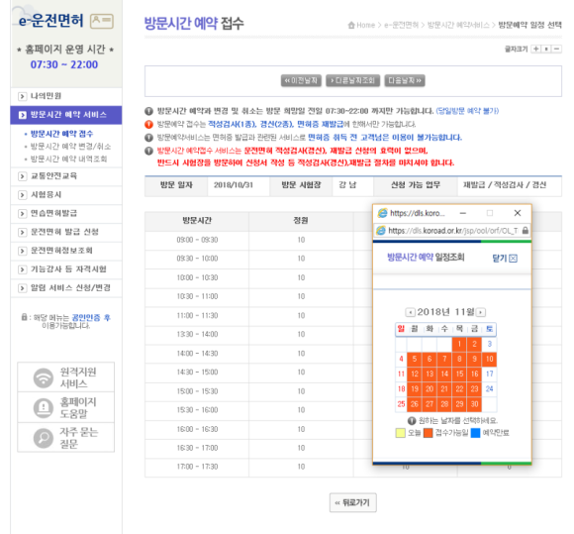
Task: Click 공인인증 후 notice text
Action: tap(91, 318)
